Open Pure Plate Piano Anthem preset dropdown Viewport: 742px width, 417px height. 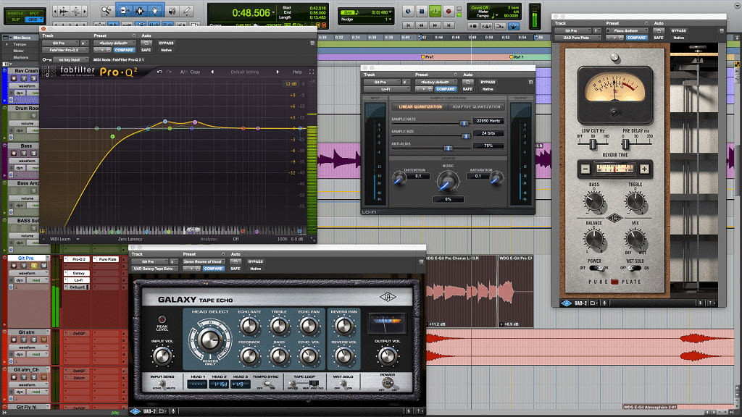(627, 30)
